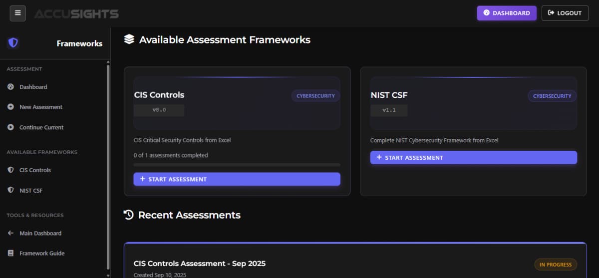This screenshot has width=599, height=278.
Task: Click the Frameworks sidebar heading
Action: pos(79,43)
